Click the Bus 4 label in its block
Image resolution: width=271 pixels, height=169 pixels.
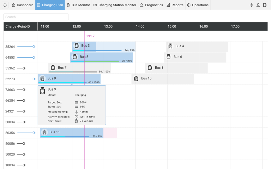coord(180,46)
